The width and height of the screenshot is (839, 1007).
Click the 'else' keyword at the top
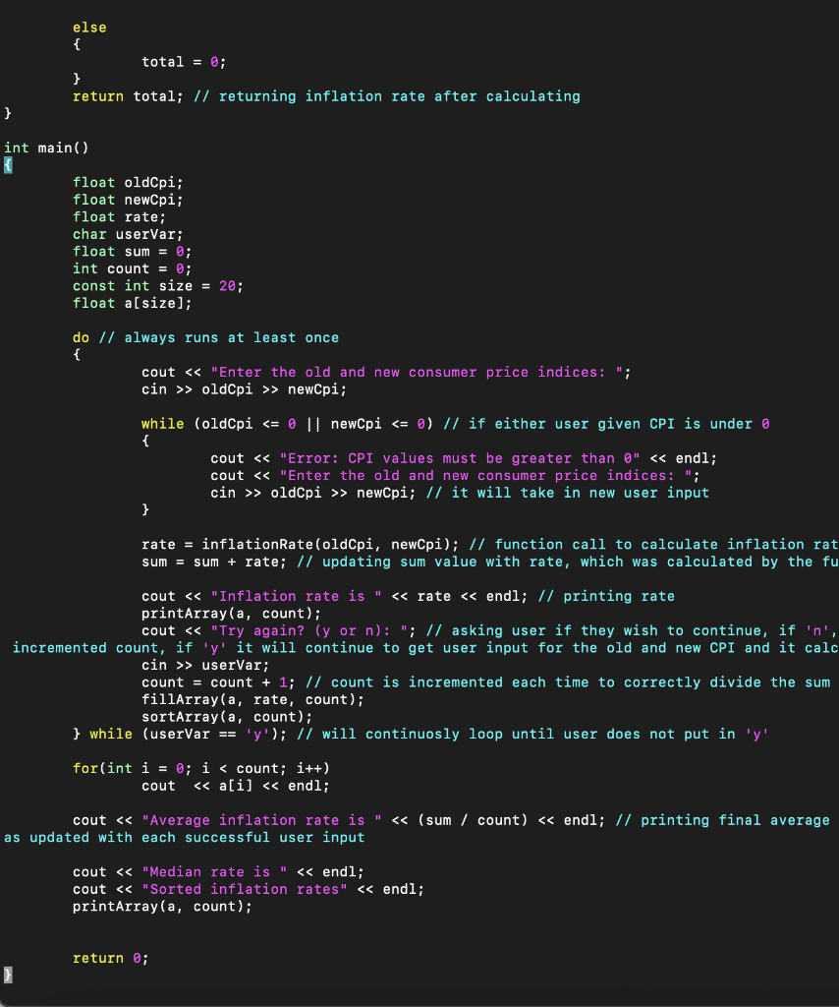pyautogui.click(x=89, y=27)
